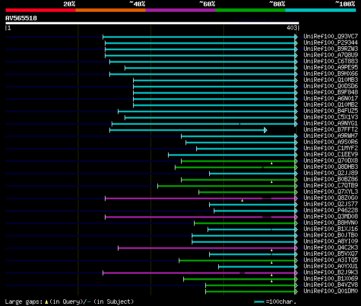Select the UniRef100_B0JTB0 label
The width and height of the screenshot is (361, 306).
pyautogui.click(x=331, y=235)
